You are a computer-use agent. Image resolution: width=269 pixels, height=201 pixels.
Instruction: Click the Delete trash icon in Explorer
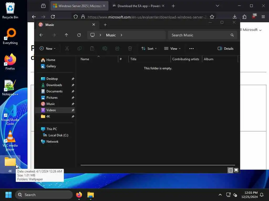point(130,48)
